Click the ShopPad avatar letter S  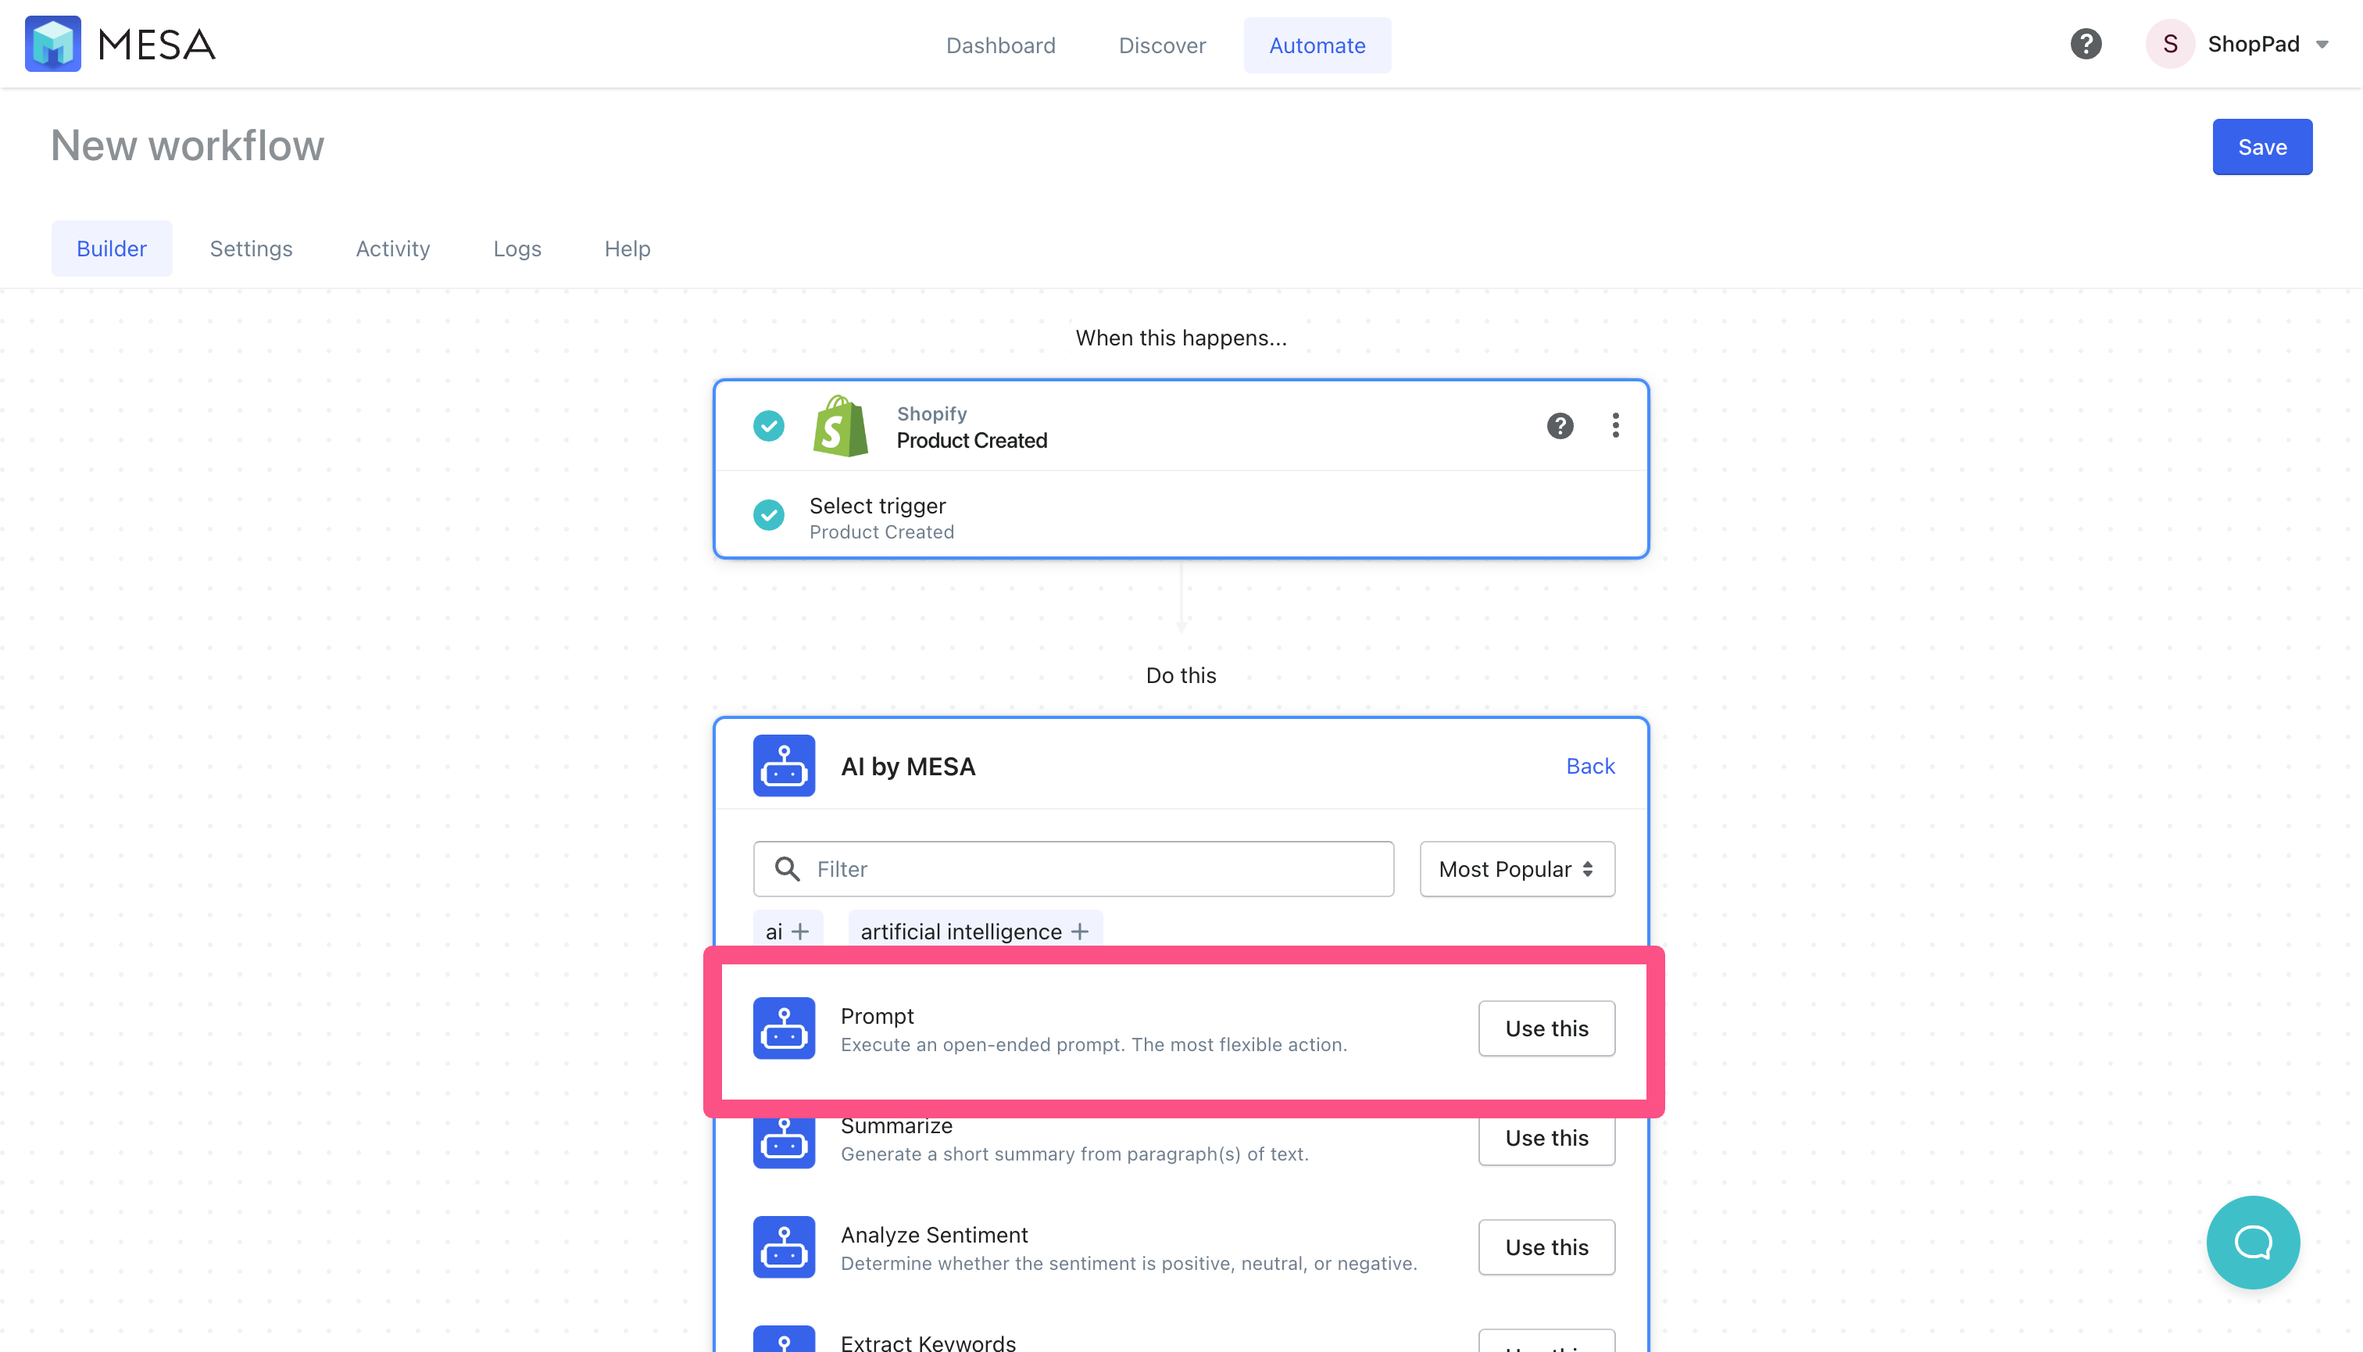(2170, 44)
